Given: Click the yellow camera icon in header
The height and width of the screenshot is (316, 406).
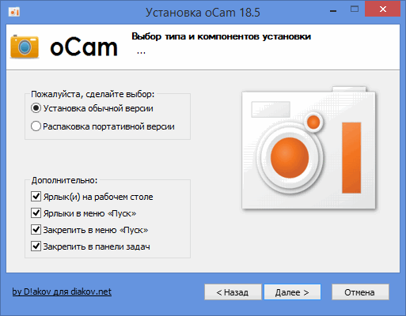Looking at the screenshot, I should tap(25, 47).
